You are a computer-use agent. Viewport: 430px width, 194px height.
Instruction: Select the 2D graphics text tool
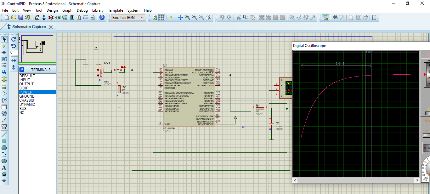pos(4,168)
